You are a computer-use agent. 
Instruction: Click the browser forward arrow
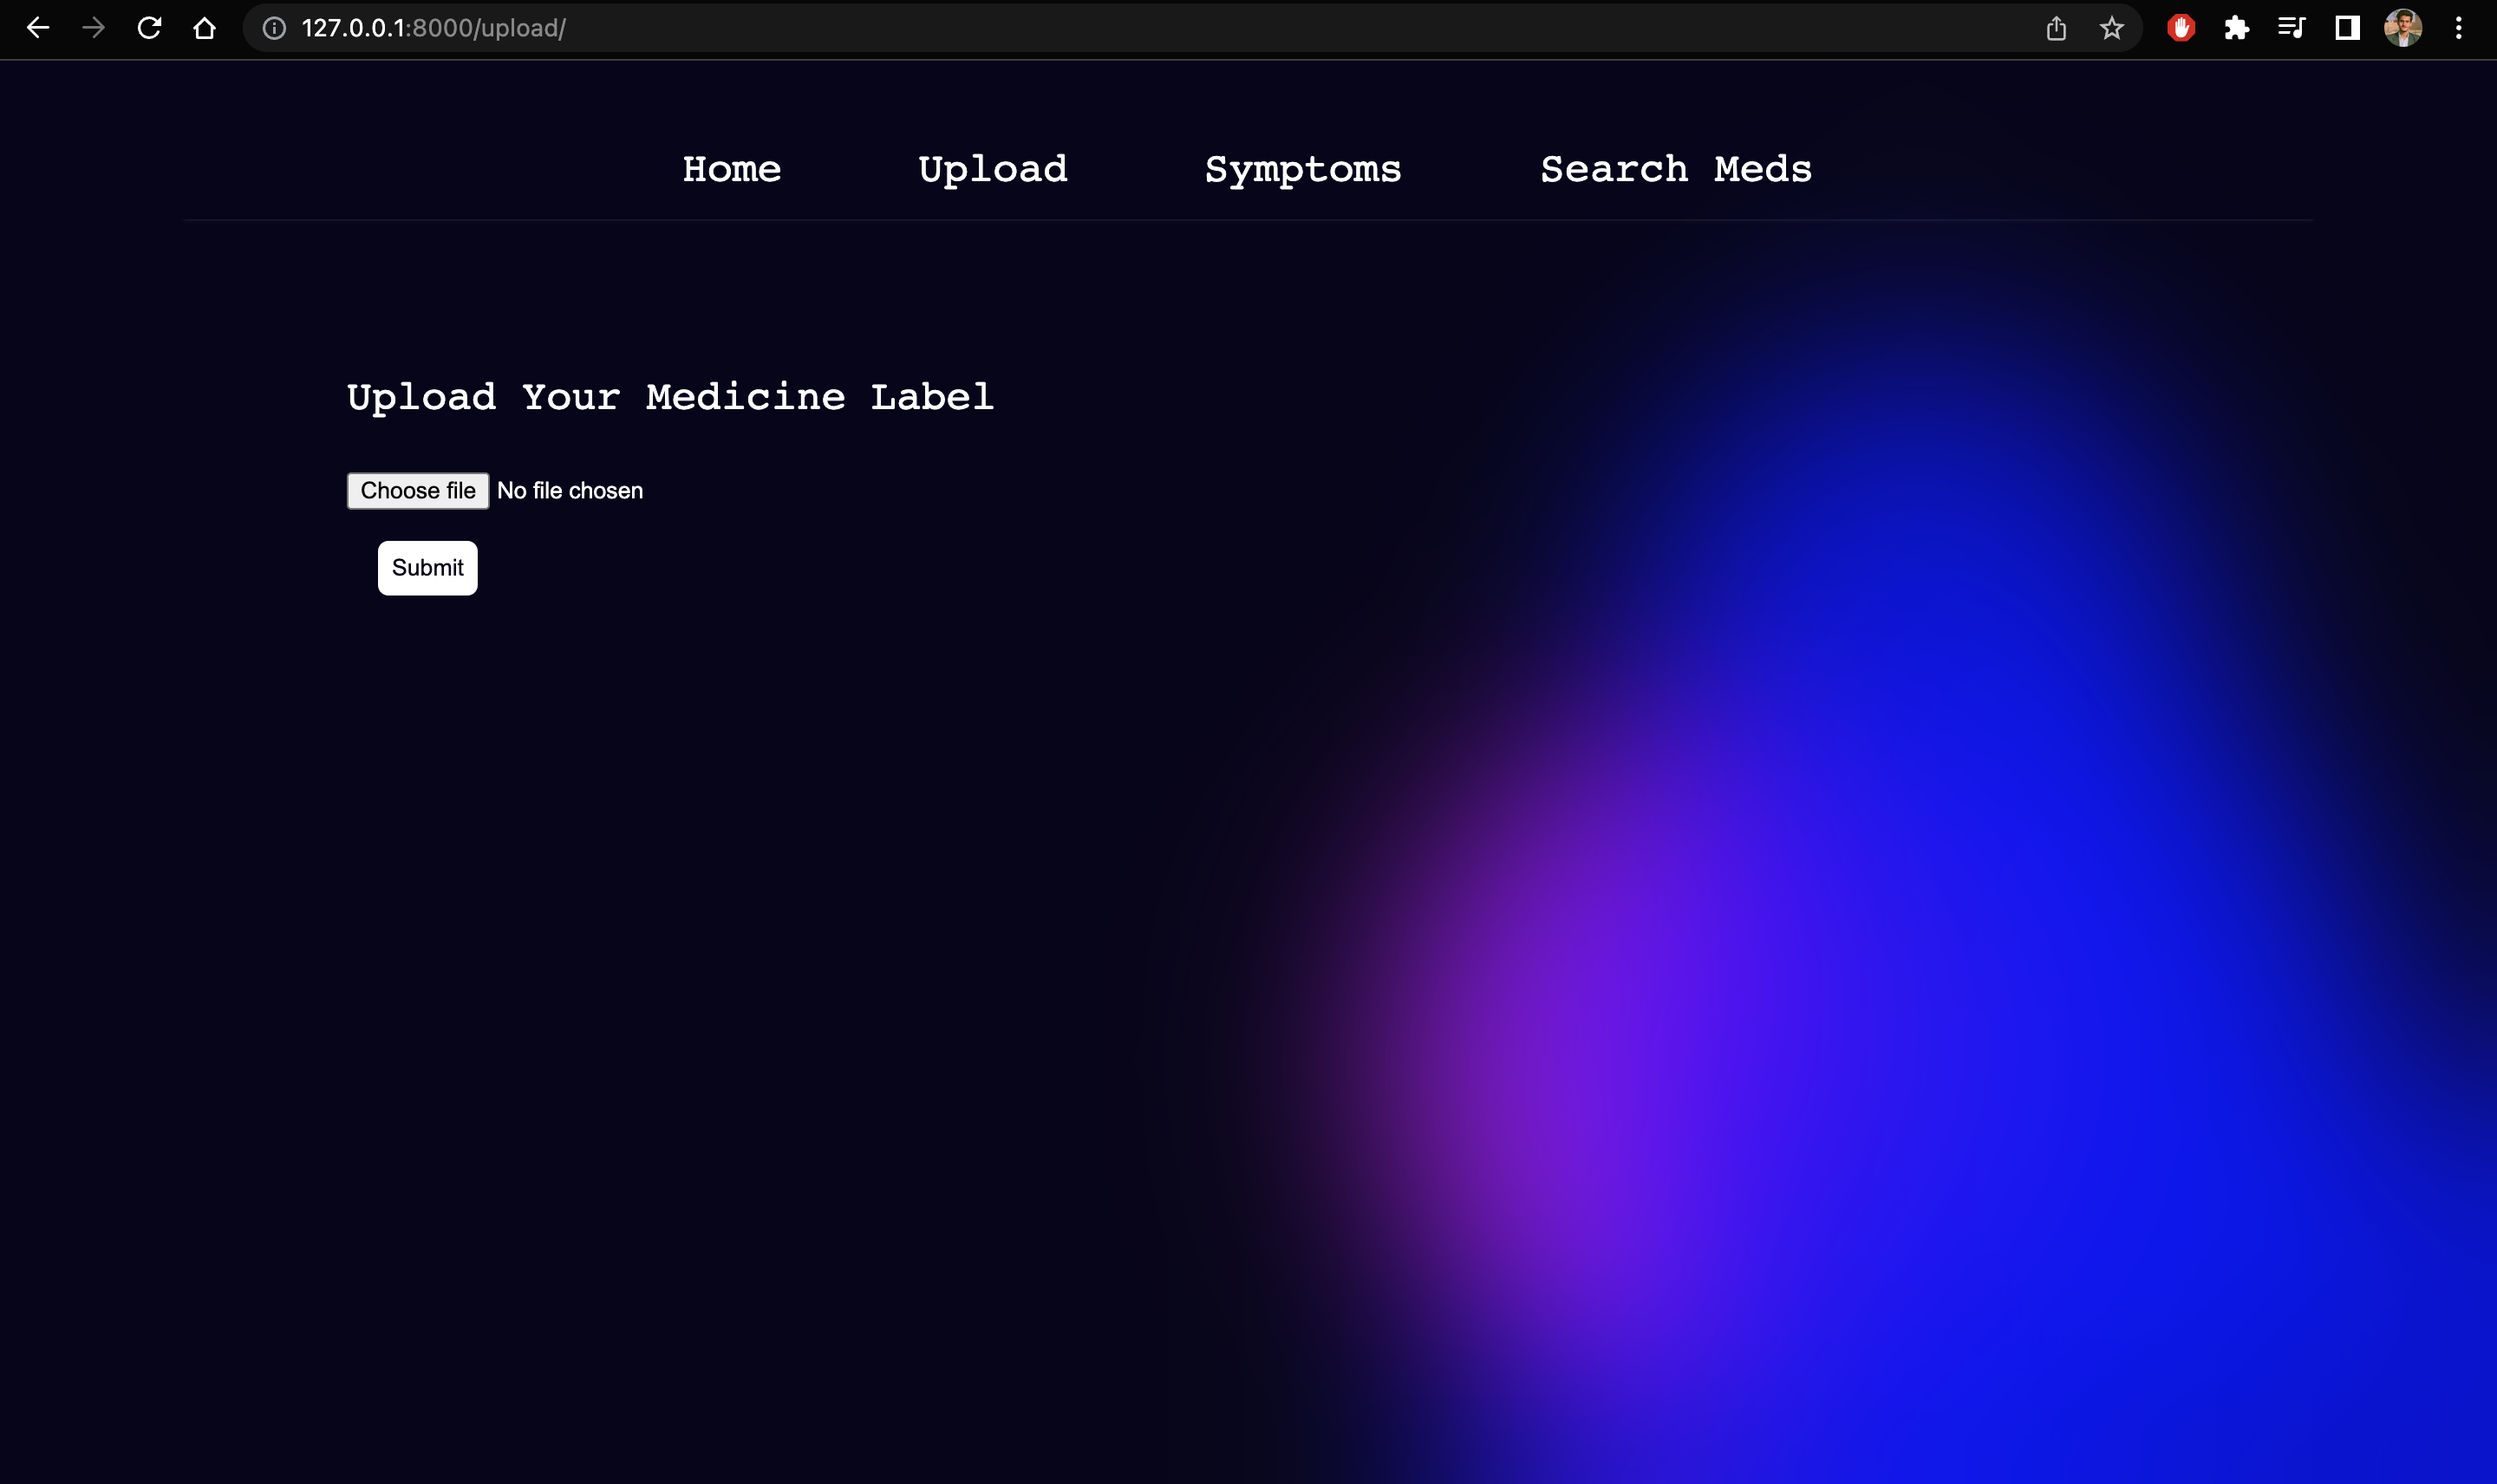(93, 28)
